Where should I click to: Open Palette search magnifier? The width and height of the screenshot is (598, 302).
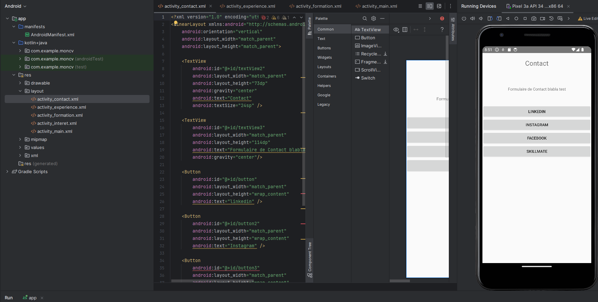[x=365, y=19]
